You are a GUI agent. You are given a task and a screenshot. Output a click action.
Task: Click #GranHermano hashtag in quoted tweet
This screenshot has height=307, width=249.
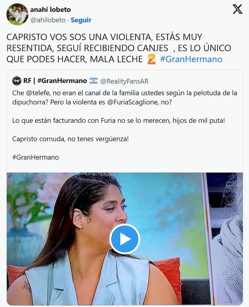pyautogui.click(x=35, y=157)
